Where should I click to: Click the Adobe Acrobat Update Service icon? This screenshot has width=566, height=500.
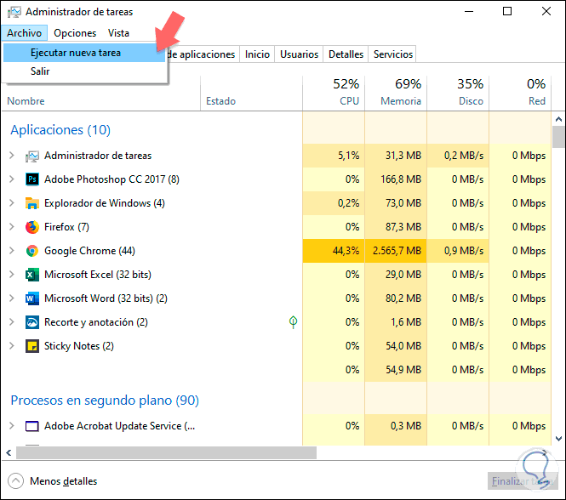(x=32, y=426)
